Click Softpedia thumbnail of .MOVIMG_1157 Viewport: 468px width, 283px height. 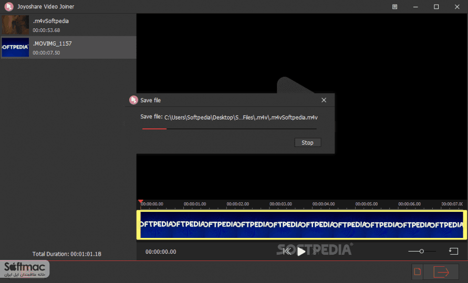15,47
